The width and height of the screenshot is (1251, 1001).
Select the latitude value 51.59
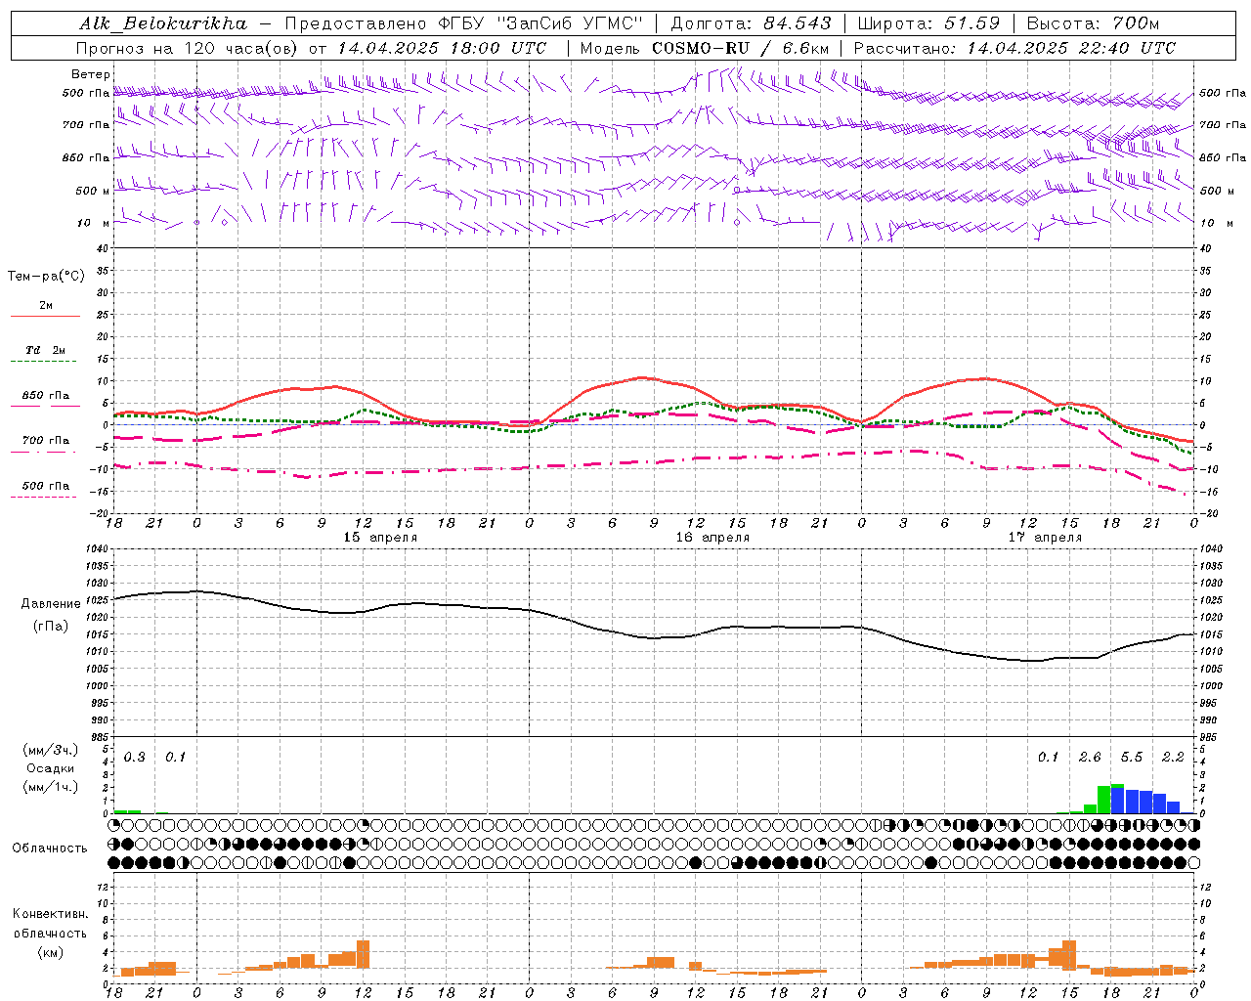971,23
